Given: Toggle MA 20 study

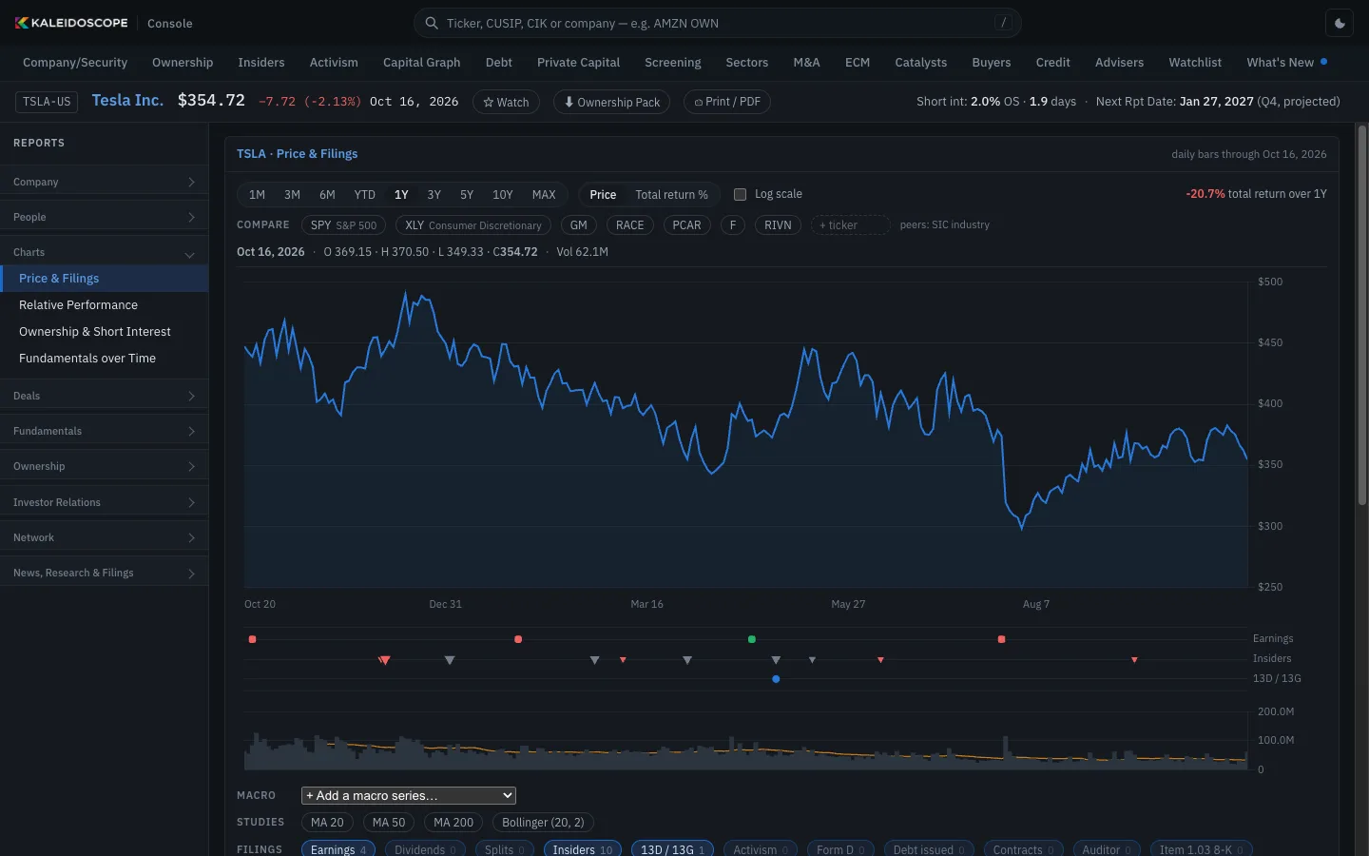Looking at the screenshot, I should tap(327, 823).
